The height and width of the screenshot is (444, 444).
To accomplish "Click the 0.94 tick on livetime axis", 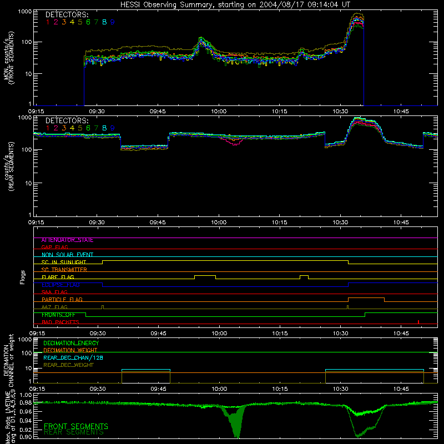I will click(25, 421).
